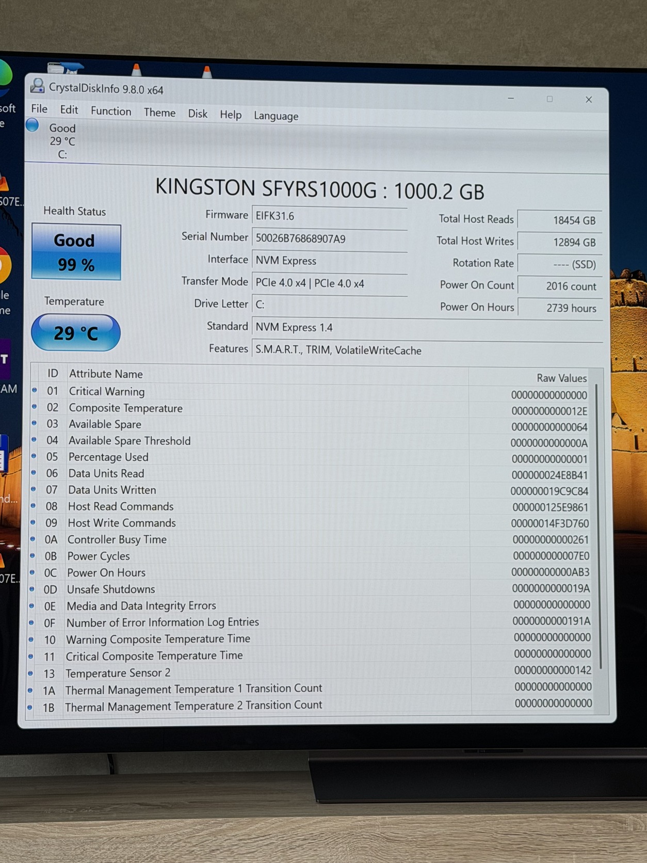The width and height of the screenshot is (647, 863).
Task: Click the status dot beside Unsafe Shutdowns
Action: pos(31,588)
